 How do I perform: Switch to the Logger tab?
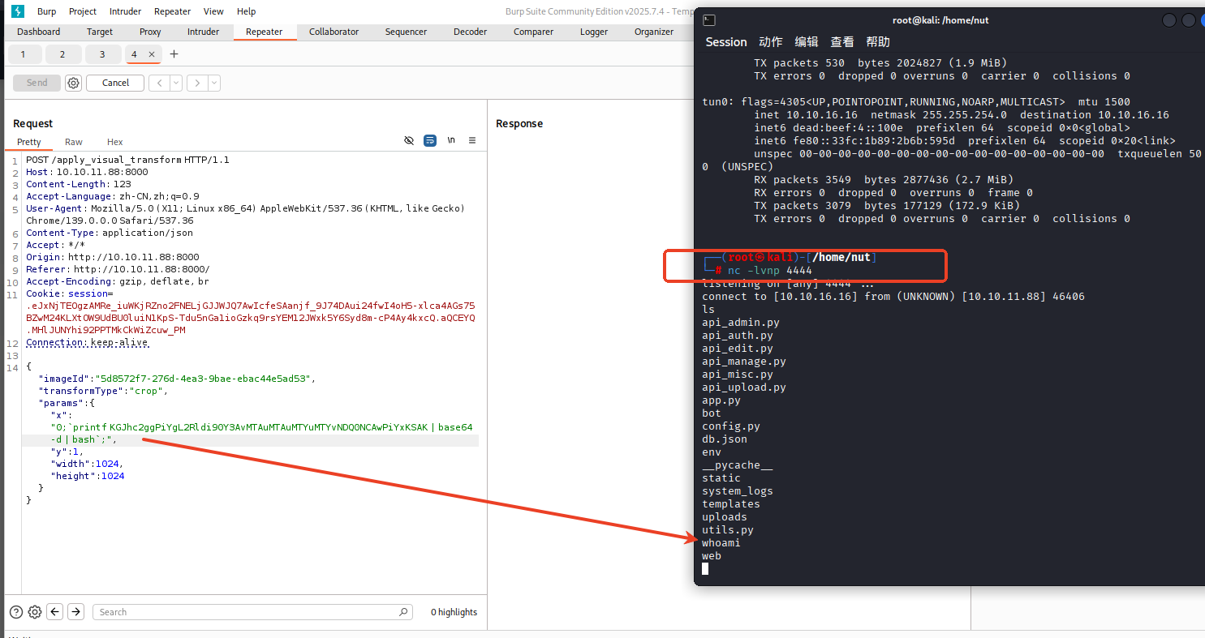594,32
